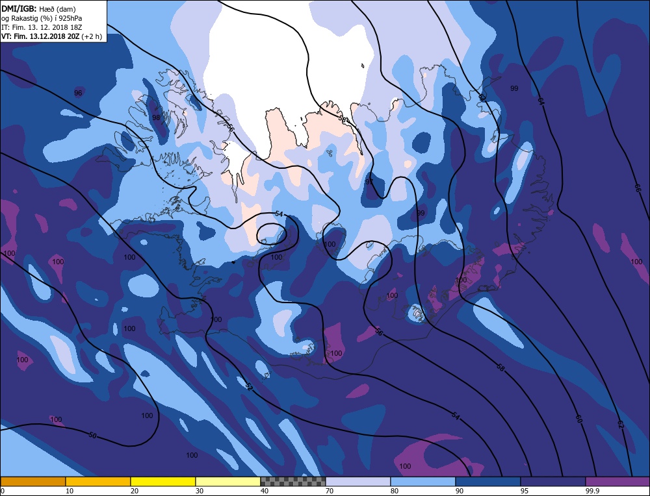The image size is (650, 496).
Task: Click the "97" humidity value on the map
Action: 369,182
